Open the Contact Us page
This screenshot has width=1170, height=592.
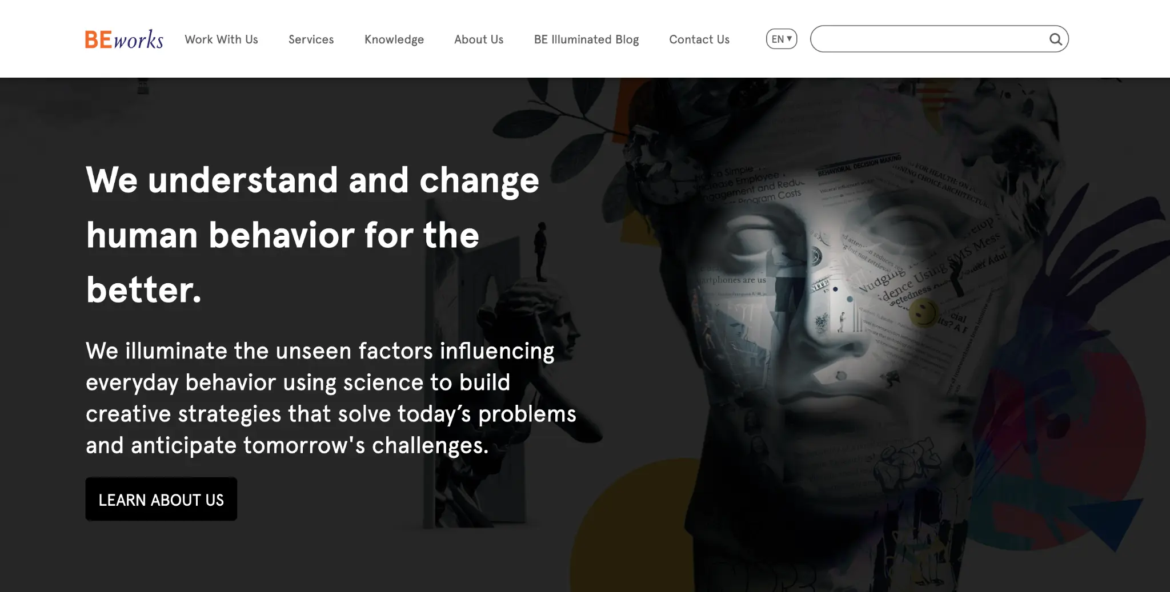pos(699,39)
